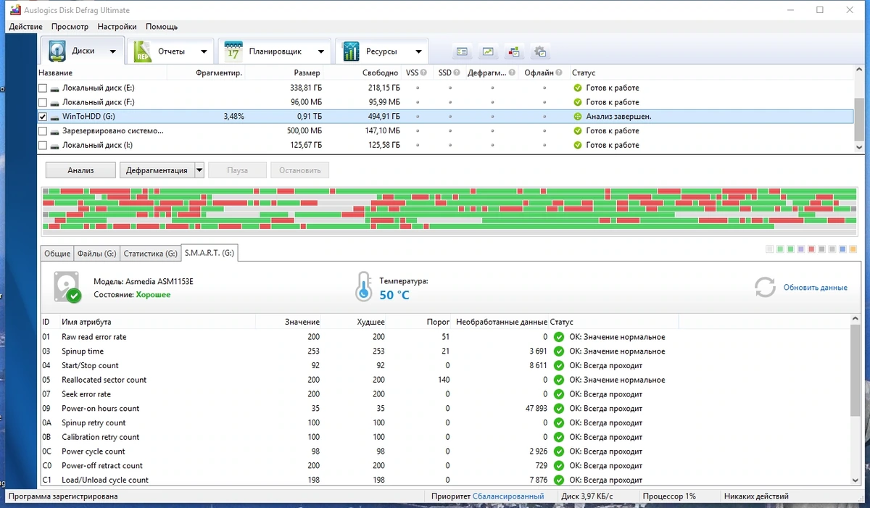The height and width of the screenshot is (508, 870).
Task: Click the Диски hard drive icon
Action: [x=57, y=51]
